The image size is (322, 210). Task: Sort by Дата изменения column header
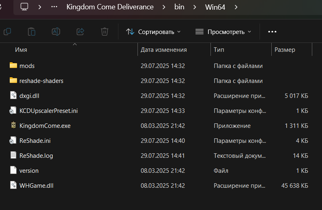point(164,50)
